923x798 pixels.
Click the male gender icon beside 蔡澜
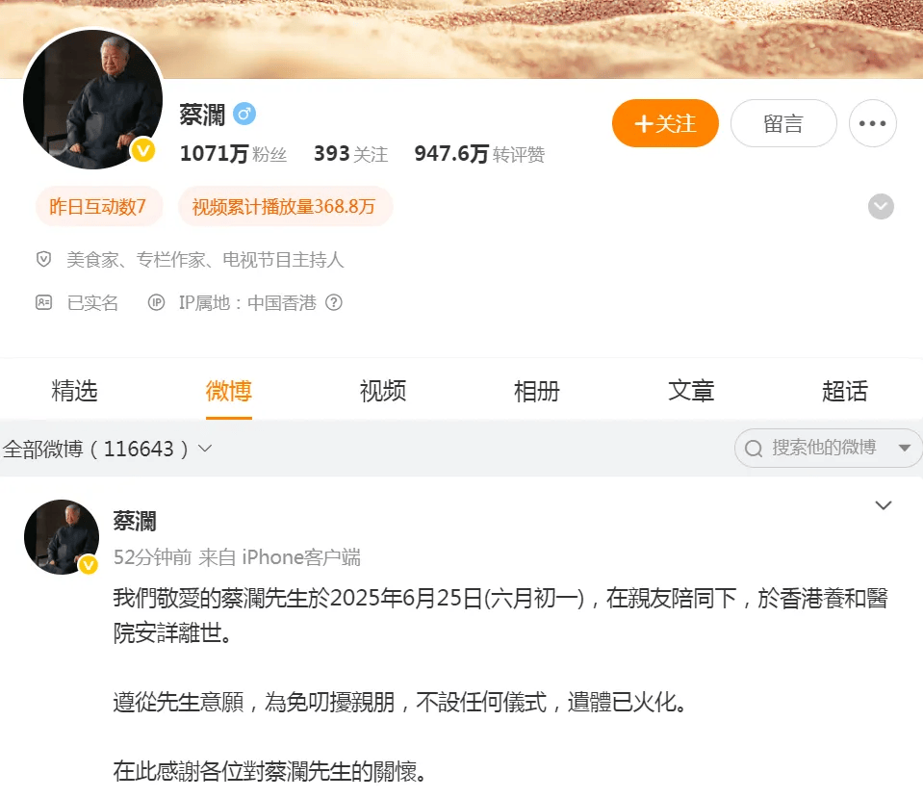point(244,114)
